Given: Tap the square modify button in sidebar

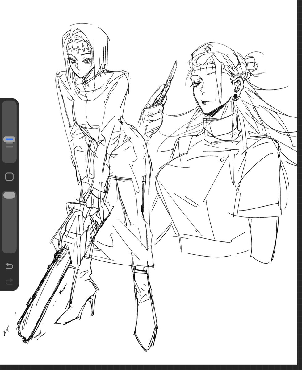Looking at the screenshot, I should [x=10, y=177].
